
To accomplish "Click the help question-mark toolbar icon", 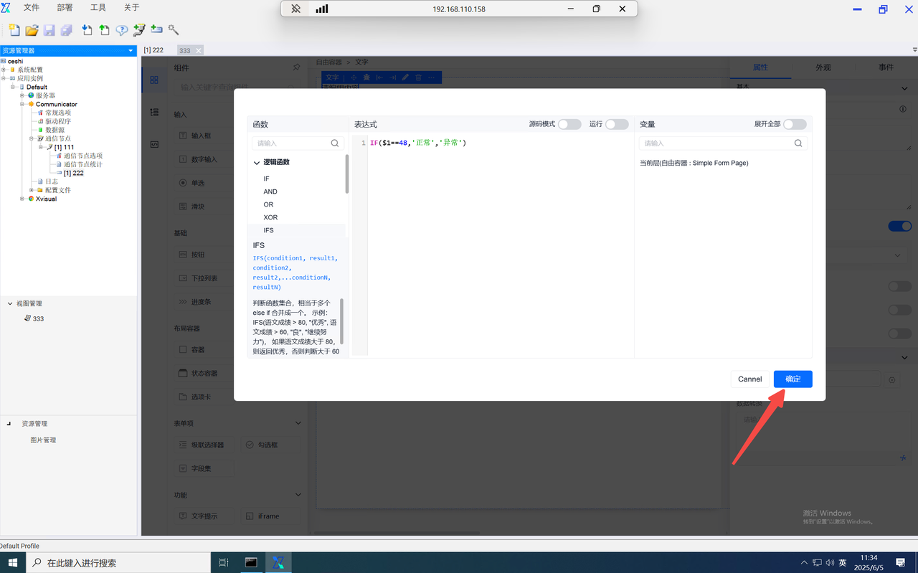I will coord(122,30).
